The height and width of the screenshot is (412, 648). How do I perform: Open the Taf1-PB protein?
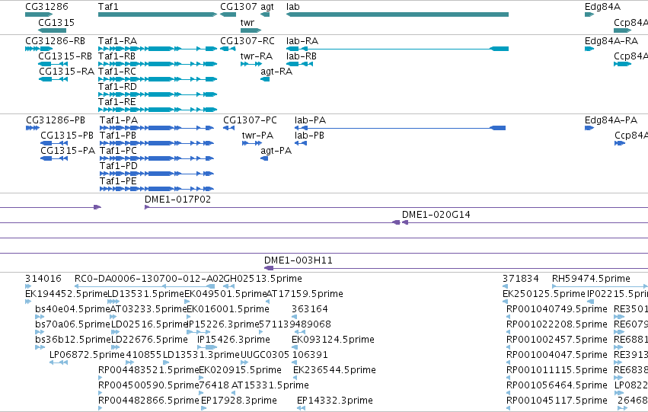point(157,143)
